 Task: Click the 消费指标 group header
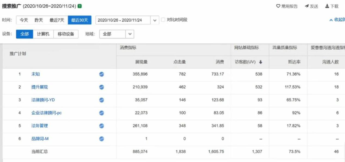point(128,48)
